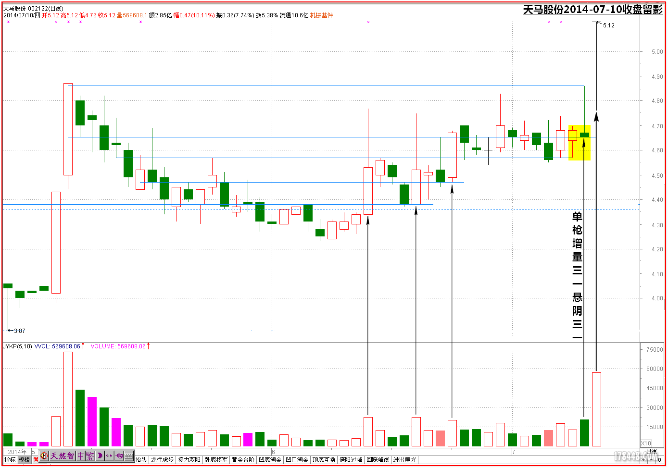Open the soft keyboard icon
Image resolution: width=668 pixels, height=468 pixels.
coord(129,456)
